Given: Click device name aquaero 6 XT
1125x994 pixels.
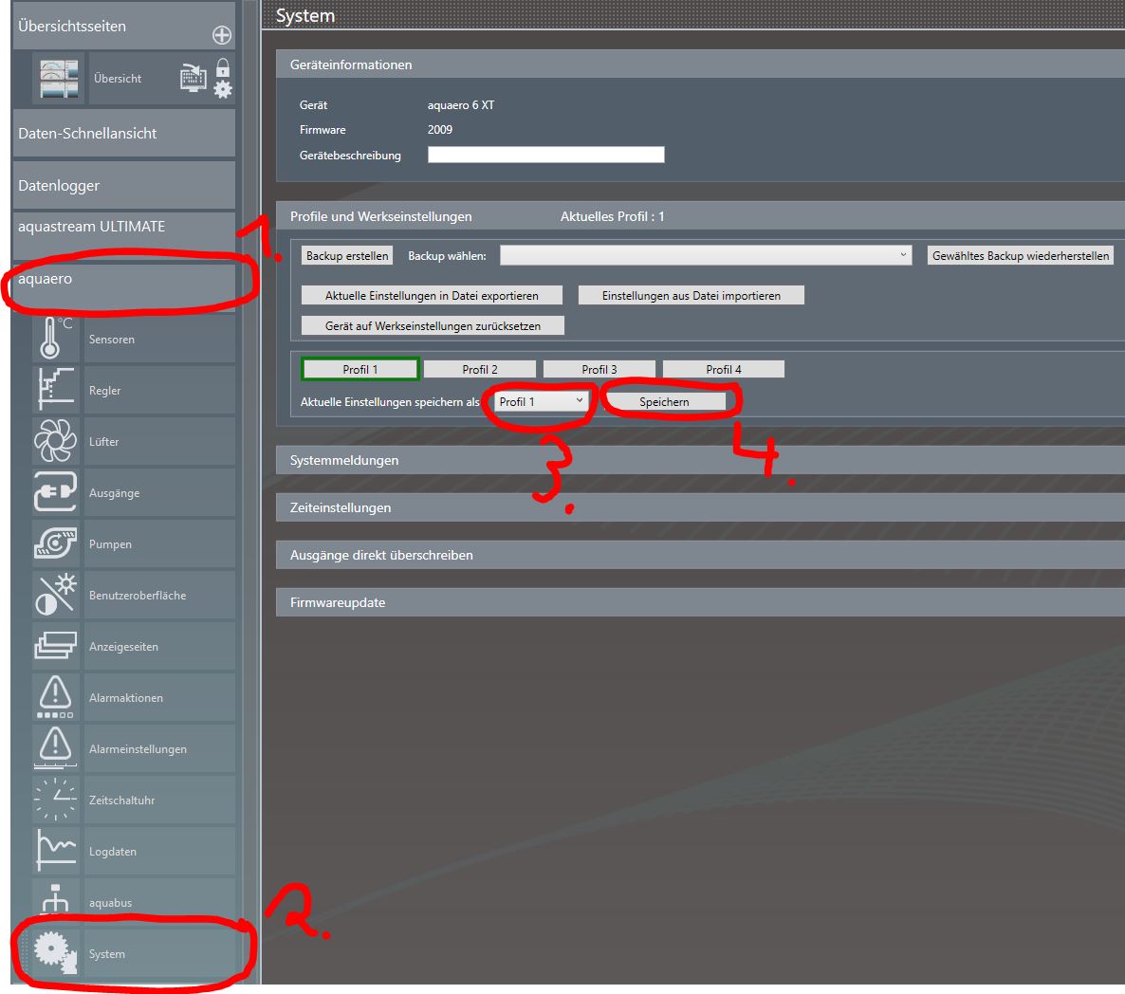Looking at the screenshot, I should point(461,104).
